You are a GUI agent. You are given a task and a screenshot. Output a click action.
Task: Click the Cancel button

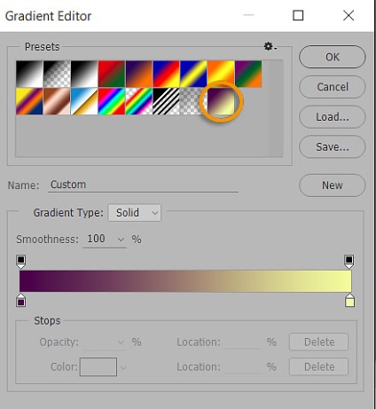coord(333,87)
